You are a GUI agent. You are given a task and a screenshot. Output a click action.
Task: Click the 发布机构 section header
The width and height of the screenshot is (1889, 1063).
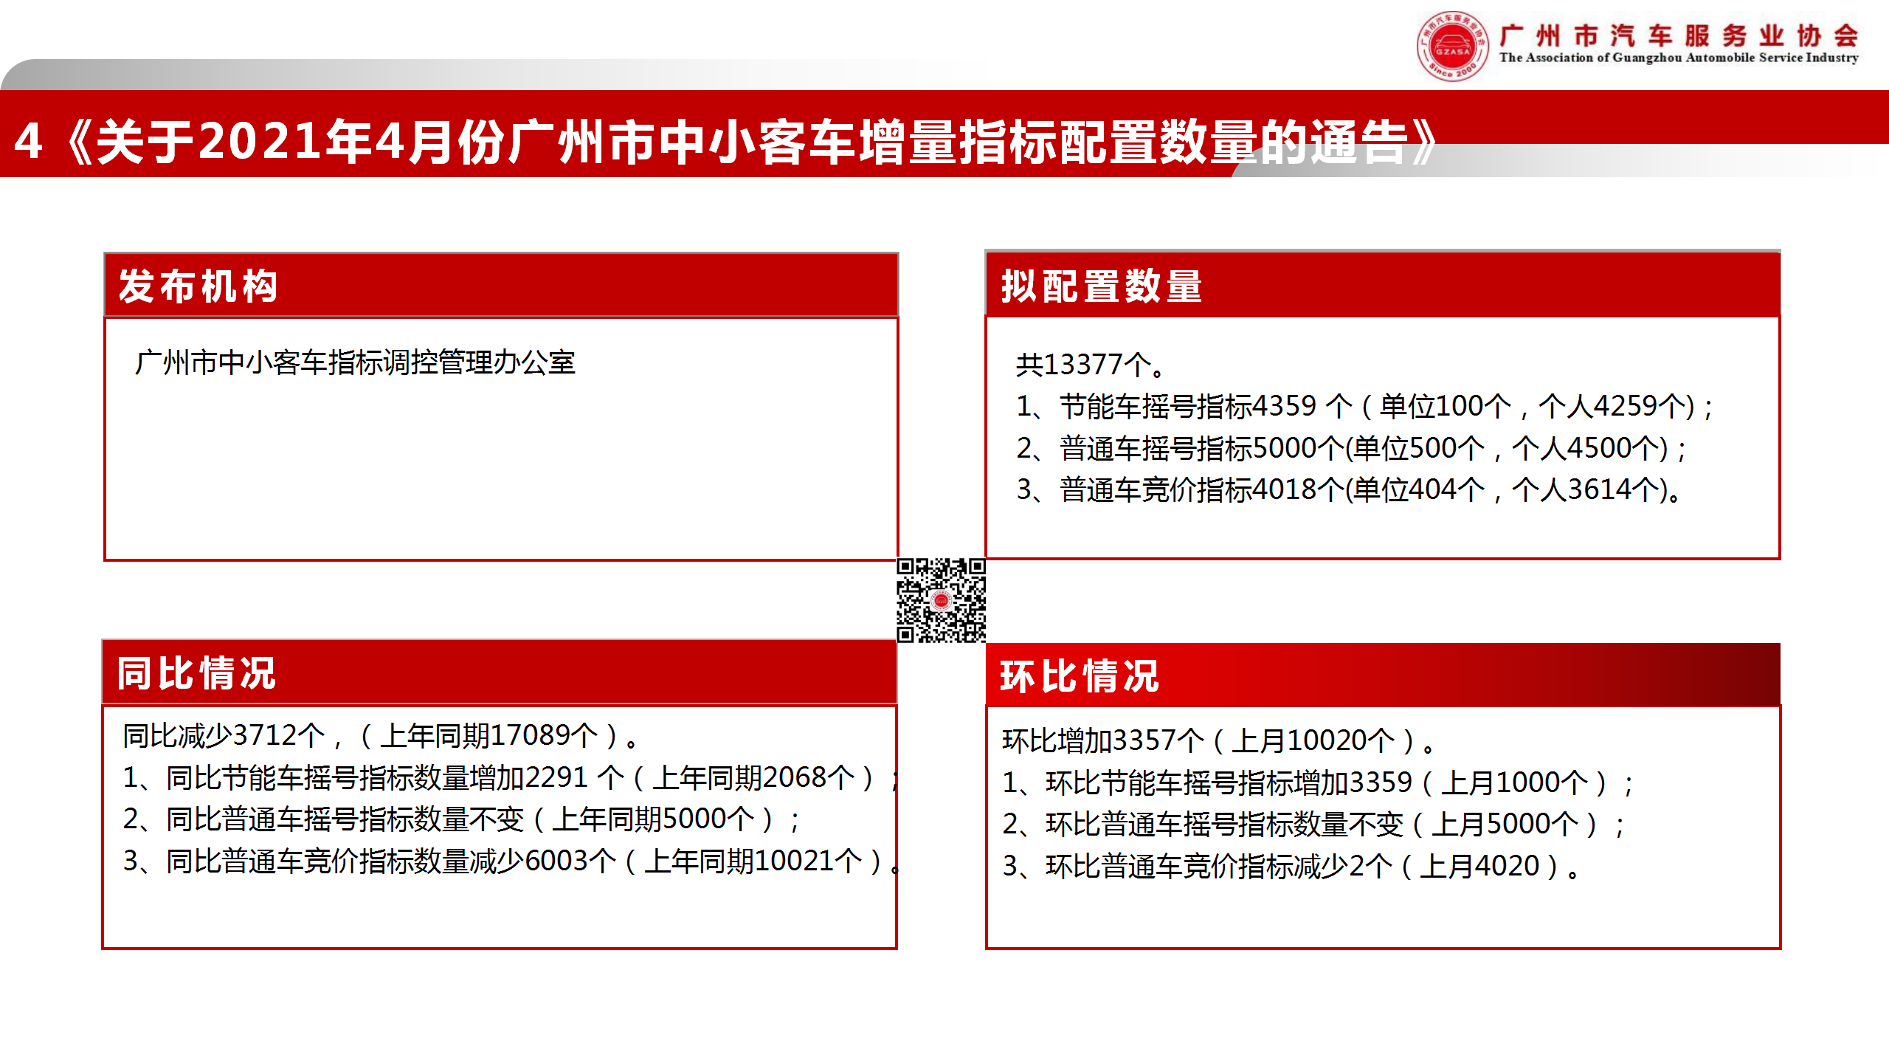pos(501,286)
